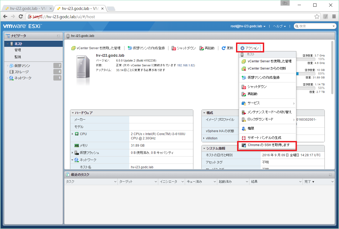Open the タスク column dropdown arrow
Image resolution: width=339 pixels, height=229 pixels.
pos(115,182)
